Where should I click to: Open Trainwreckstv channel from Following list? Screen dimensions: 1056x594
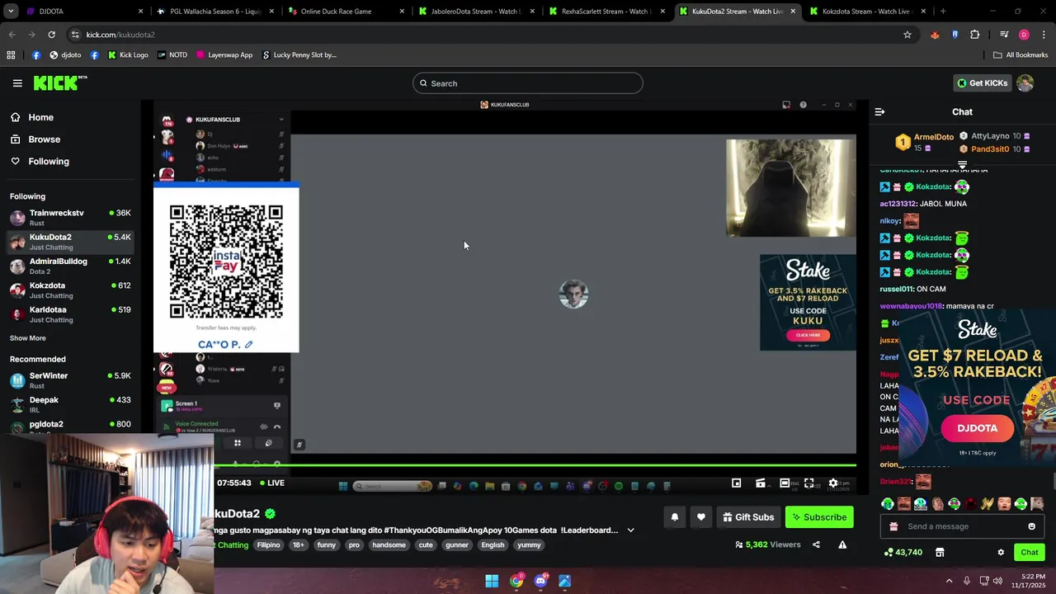(x=70, y=218)
